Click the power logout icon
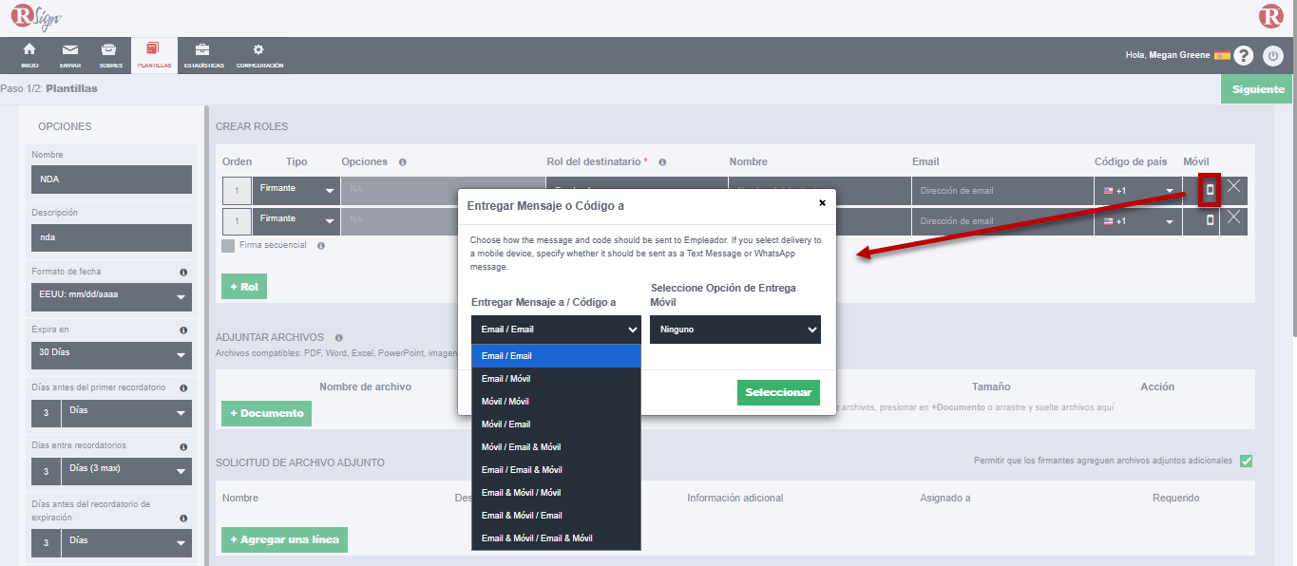 [1273, 56]
